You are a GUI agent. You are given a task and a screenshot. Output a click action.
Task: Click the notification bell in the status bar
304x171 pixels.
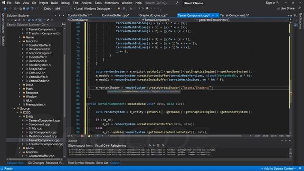(300, 169)
